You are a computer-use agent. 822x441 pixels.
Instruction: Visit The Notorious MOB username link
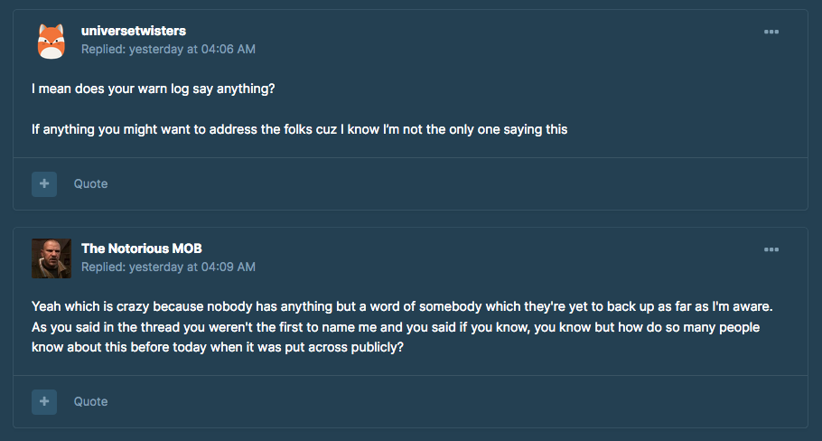click(142, 249)
